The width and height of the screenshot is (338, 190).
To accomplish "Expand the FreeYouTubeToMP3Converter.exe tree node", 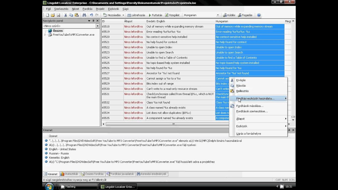I will pos(45,35).
